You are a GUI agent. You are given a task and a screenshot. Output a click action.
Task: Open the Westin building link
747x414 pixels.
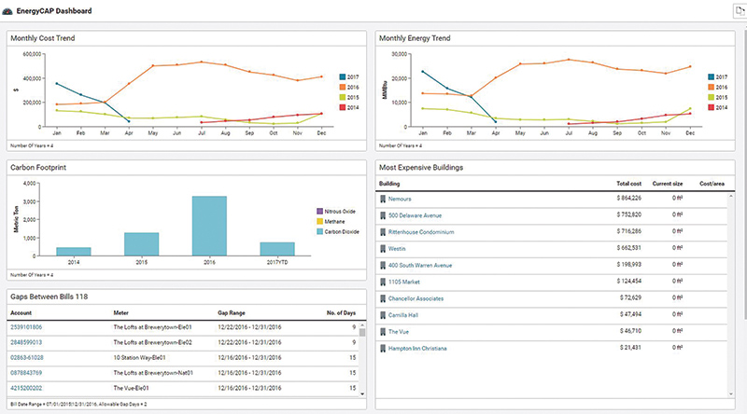397,249
